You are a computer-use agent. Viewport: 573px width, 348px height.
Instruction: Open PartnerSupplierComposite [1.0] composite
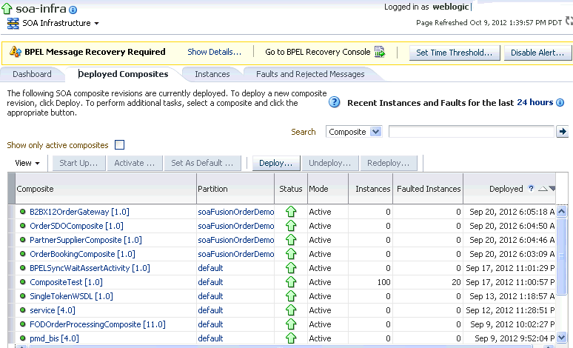pyautogui.click(x=86, y=240)
